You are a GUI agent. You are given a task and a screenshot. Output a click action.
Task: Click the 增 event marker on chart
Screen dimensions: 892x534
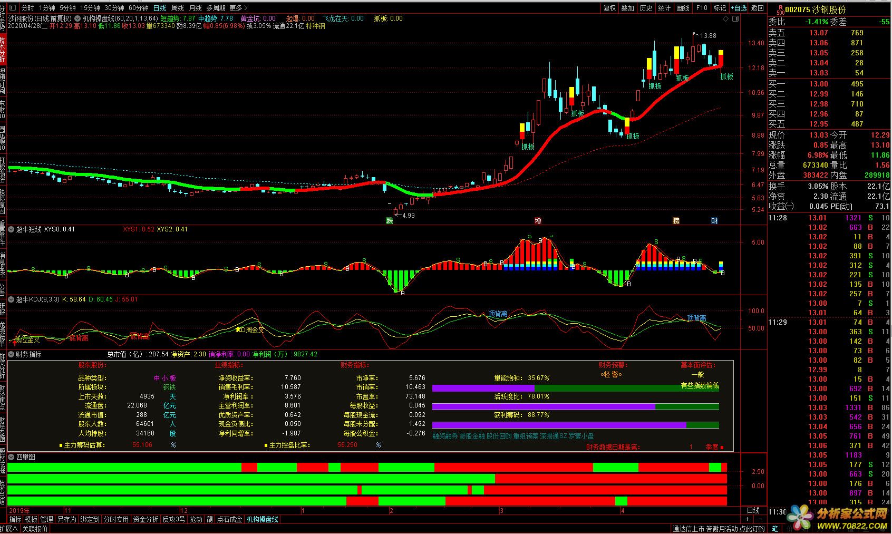coord(538,220)
